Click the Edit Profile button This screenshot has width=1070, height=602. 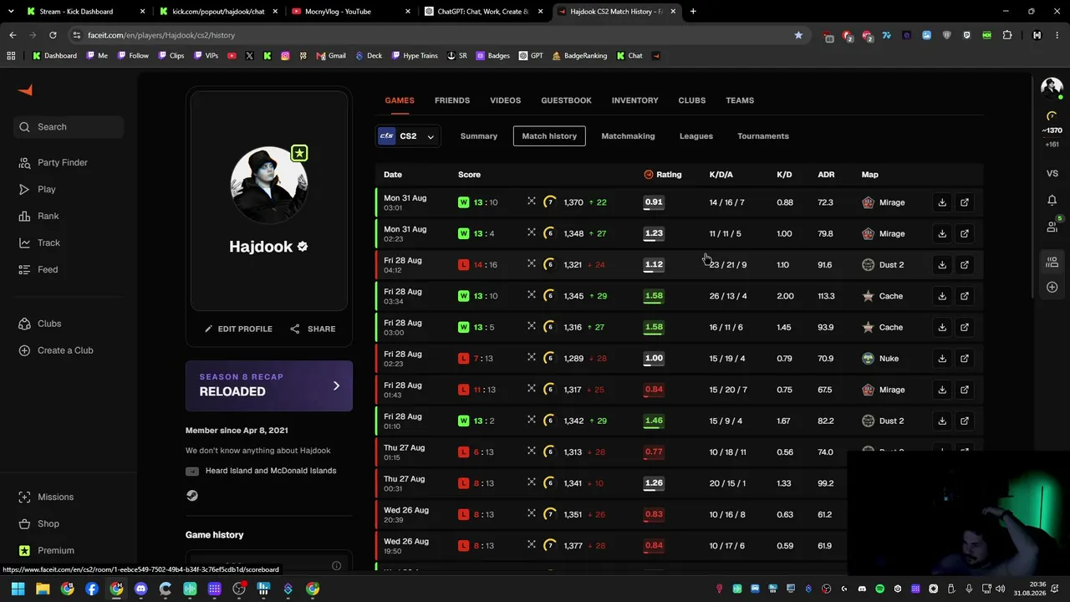pos(238,329)
